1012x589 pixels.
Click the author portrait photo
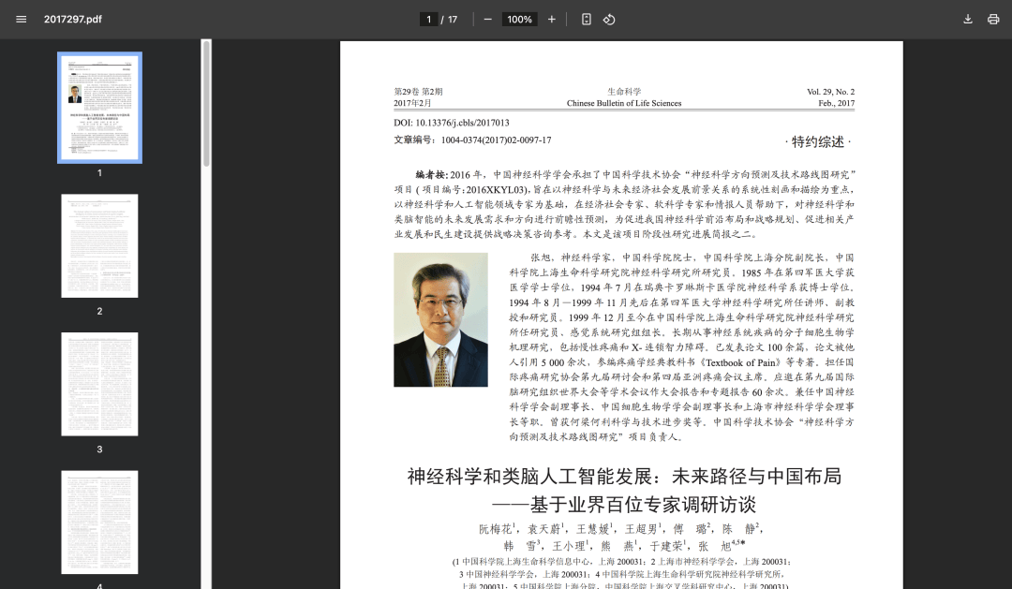440,320
